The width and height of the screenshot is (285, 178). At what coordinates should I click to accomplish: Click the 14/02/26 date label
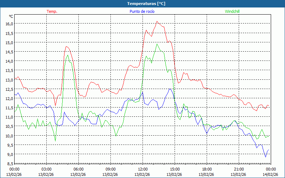(270, 174)
